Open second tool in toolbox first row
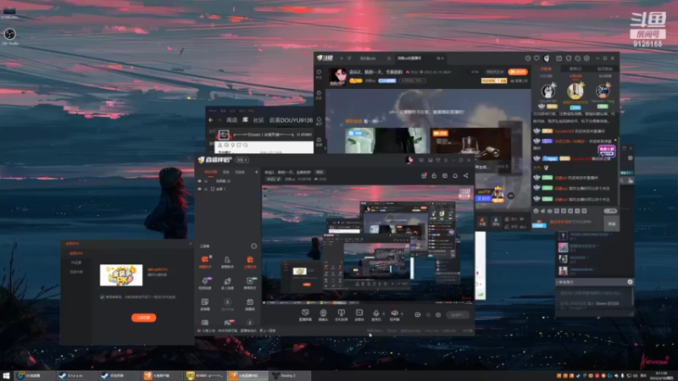The image size is (678, 381). point(227,262)
